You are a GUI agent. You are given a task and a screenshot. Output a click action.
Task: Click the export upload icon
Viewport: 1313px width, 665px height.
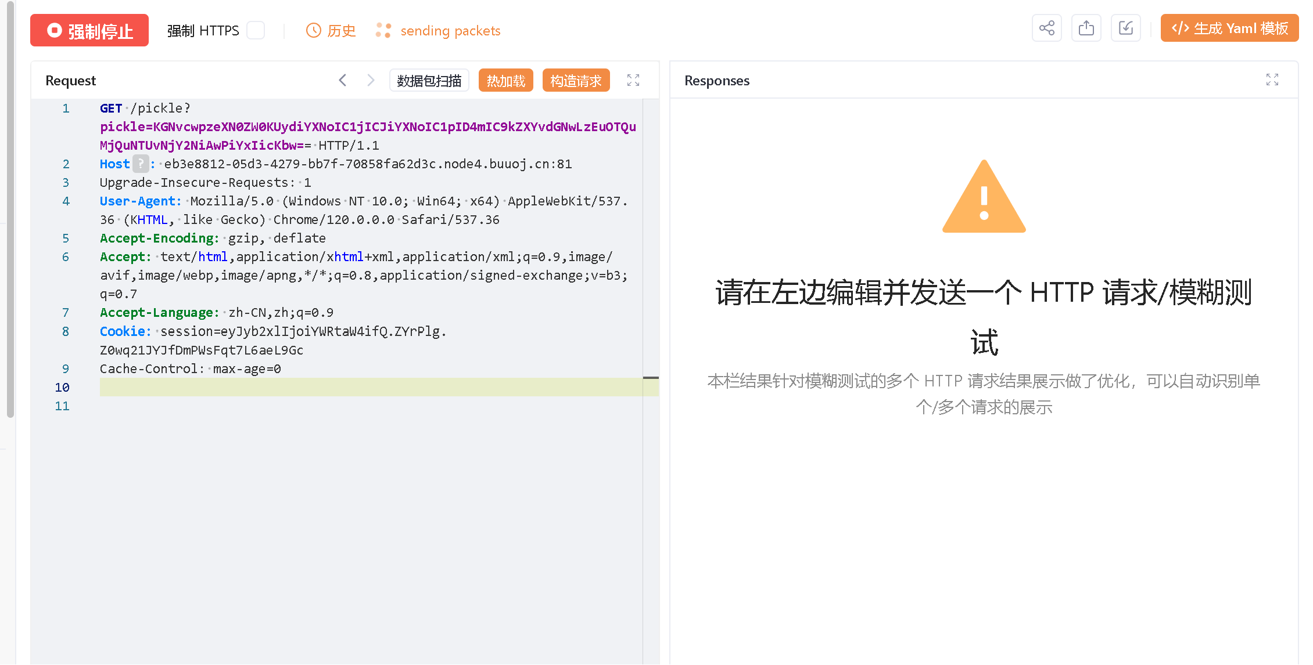pyautogui.click(x=1086, y=28)
